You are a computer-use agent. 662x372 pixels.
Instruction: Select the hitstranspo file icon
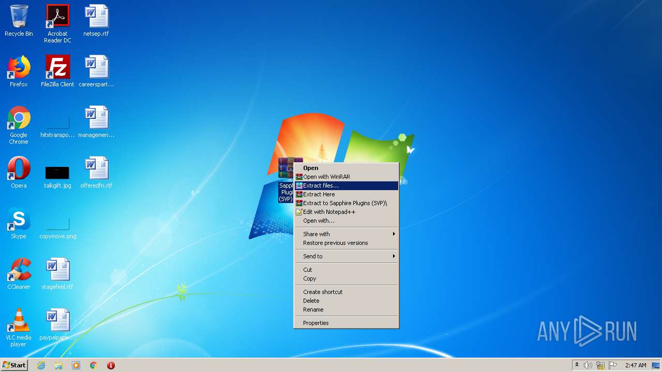coord(57,125)
